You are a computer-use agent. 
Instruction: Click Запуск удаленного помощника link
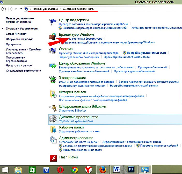[79, 57]
